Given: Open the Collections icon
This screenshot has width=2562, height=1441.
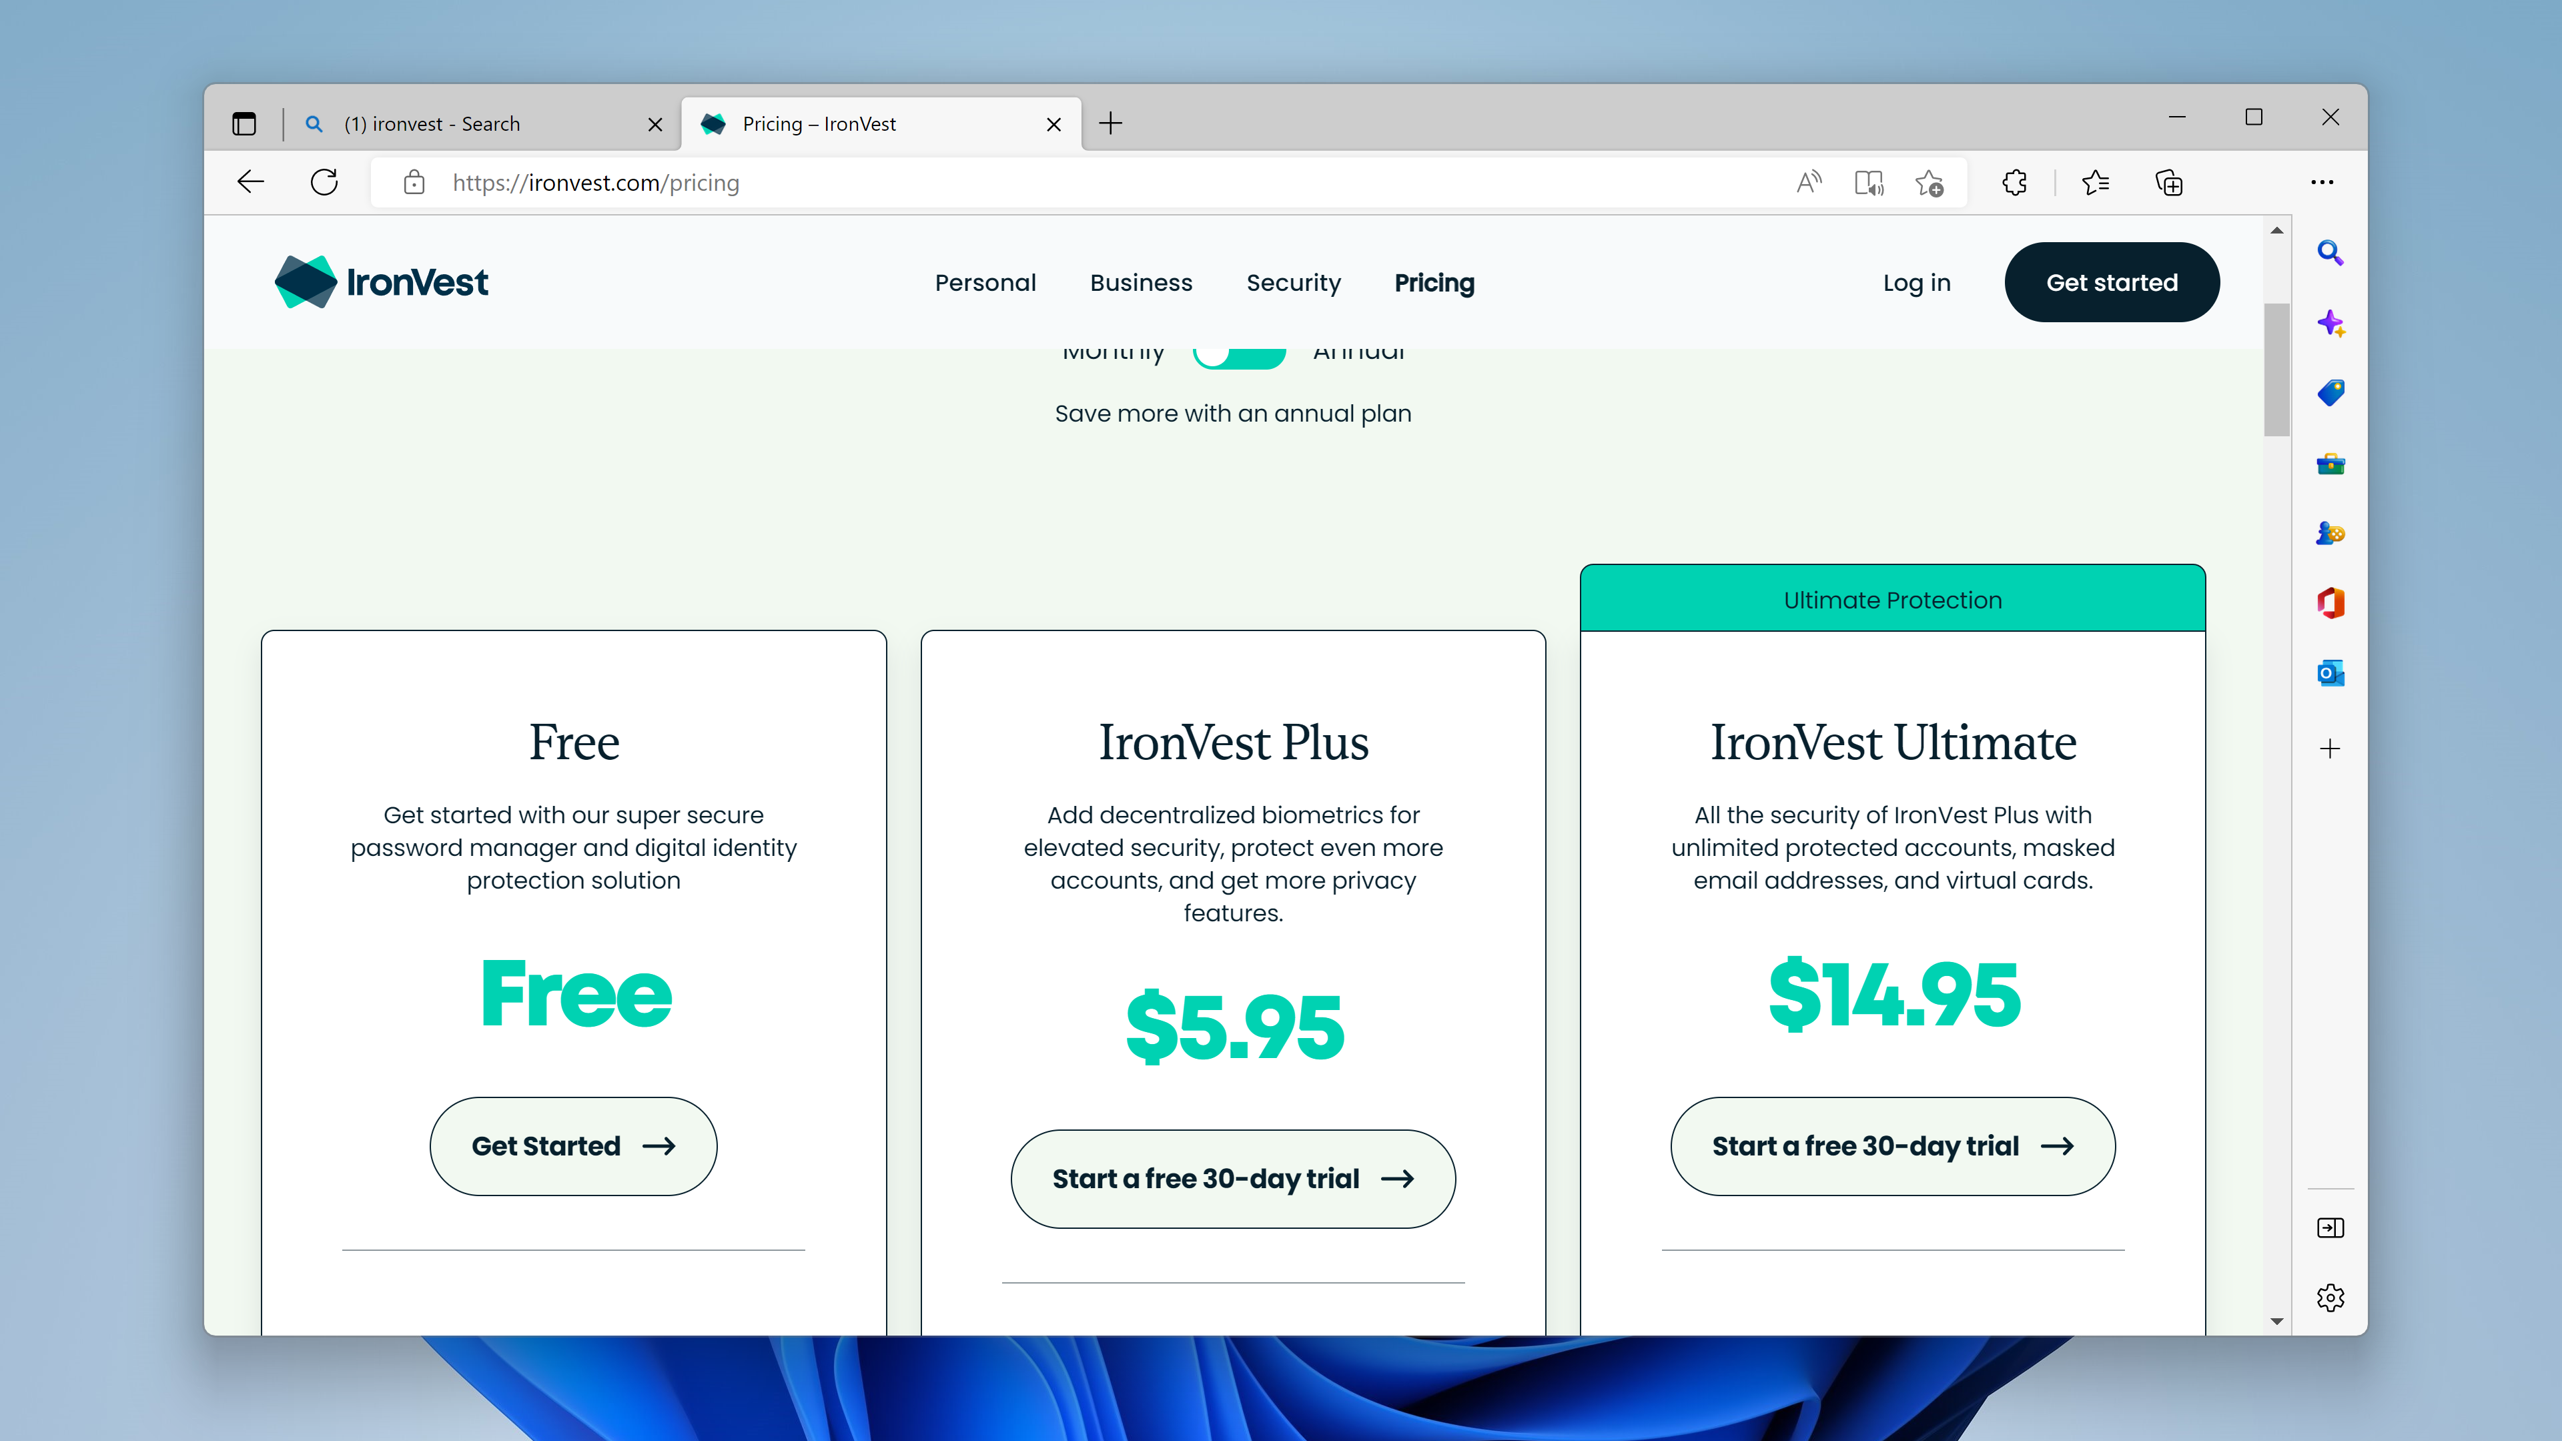Looking at the screenshot, I should coord(2168,182).
